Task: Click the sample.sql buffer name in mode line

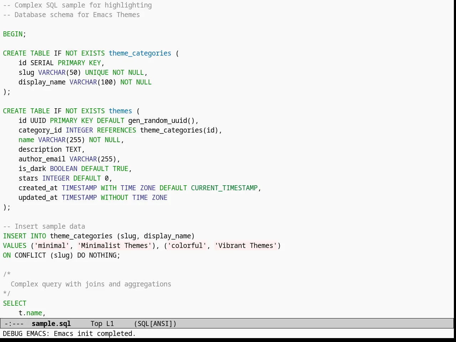Action: (51, 323)
